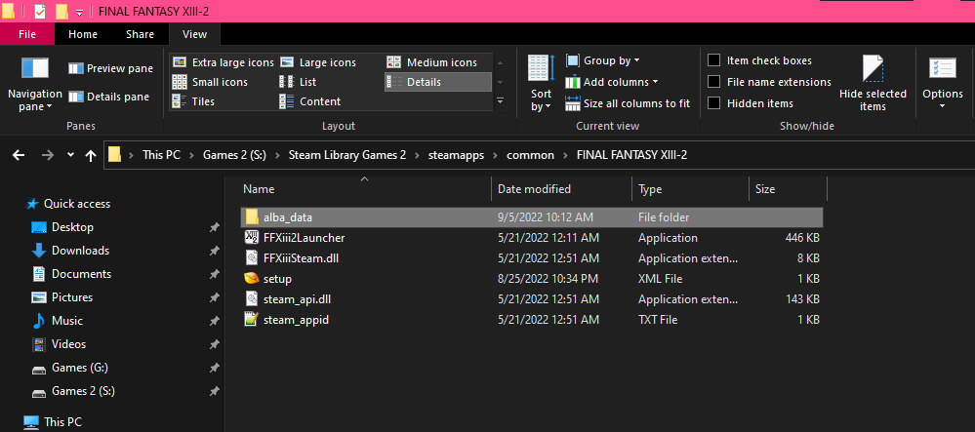Select the Extra large icons layout
This screenshot has width=975, height=432.
(223, 62)
